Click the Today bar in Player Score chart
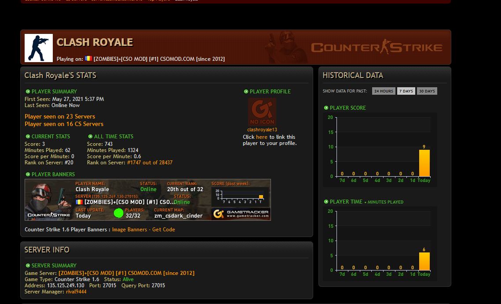The image size is (501, 304). click(424, 163)
